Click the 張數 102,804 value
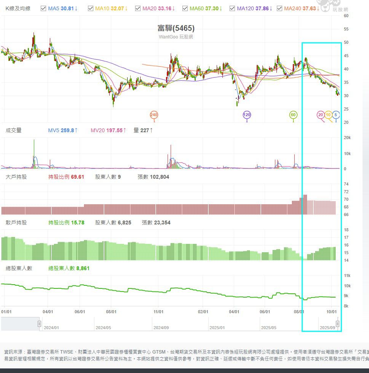 (x=153, y=177)
